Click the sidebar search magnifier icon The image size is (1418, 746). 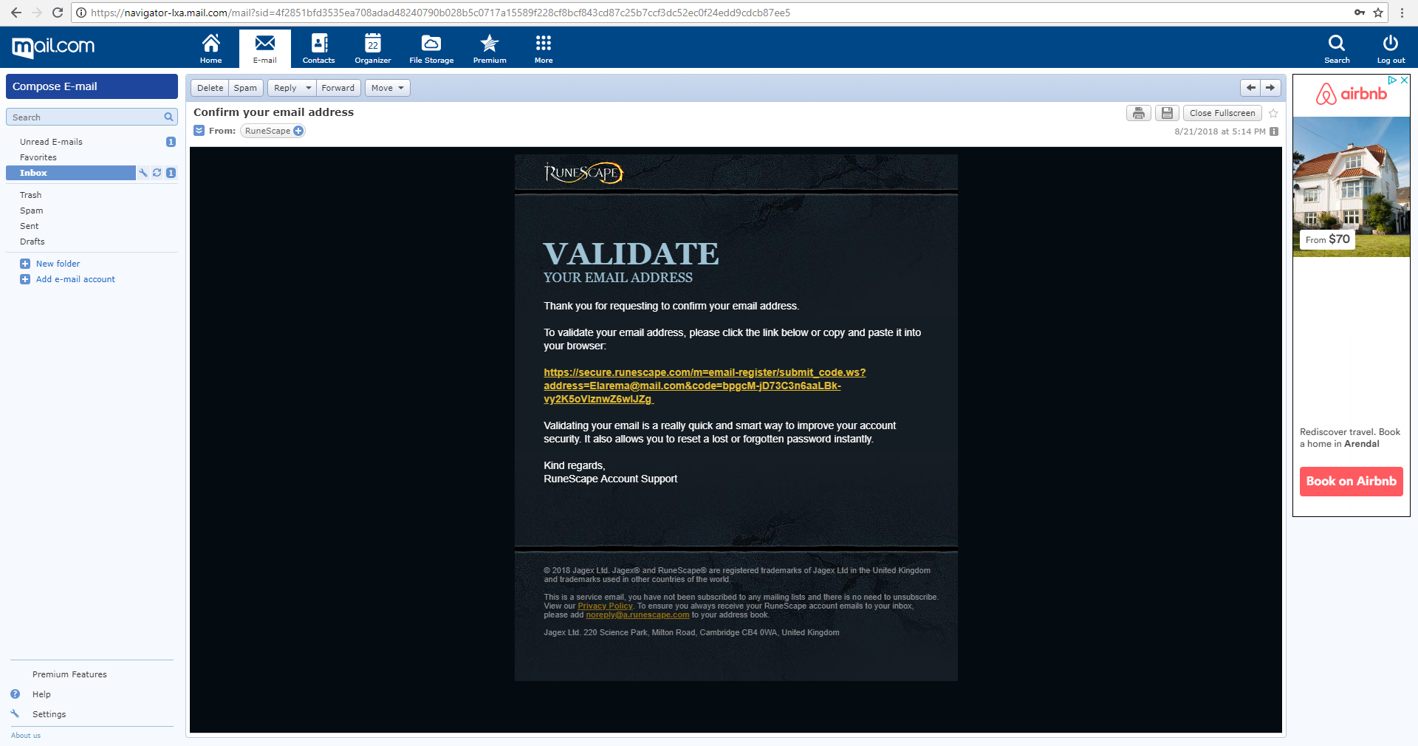tap(169, 117)
